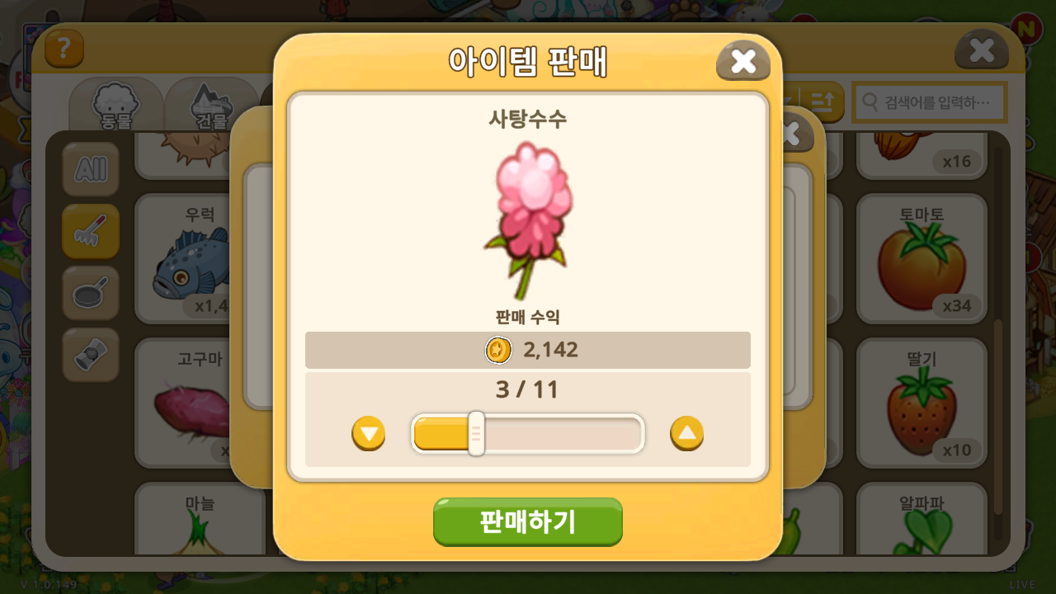Open the 동물 animals tab
The height and width of the screenshot is (594, 1056).
(x=116, y=105)
